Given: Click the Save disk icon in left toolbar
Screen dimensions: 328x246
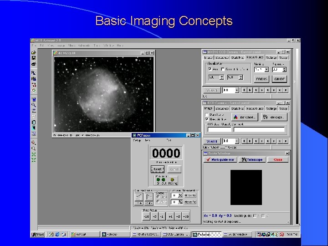Looking at the screenshot, I should tap(34, 58).
